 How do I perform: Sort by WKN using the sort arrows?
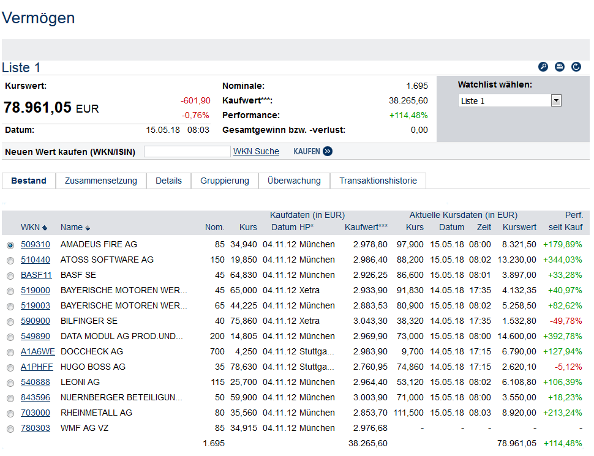coord(45,228)
